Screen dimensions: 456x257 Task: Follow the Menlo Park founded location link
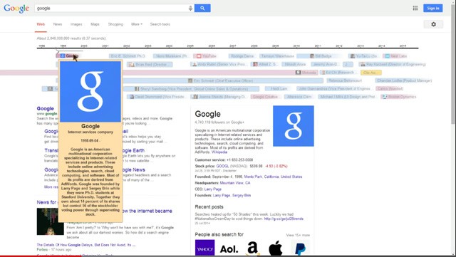point(253,177)
